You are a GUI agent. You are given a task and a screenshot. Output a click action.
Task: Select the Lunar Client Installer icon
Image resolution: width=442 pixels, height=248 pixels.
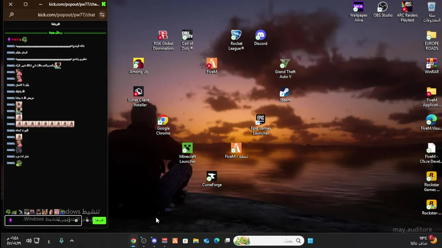pyautogui.click(x=138, y=97)
